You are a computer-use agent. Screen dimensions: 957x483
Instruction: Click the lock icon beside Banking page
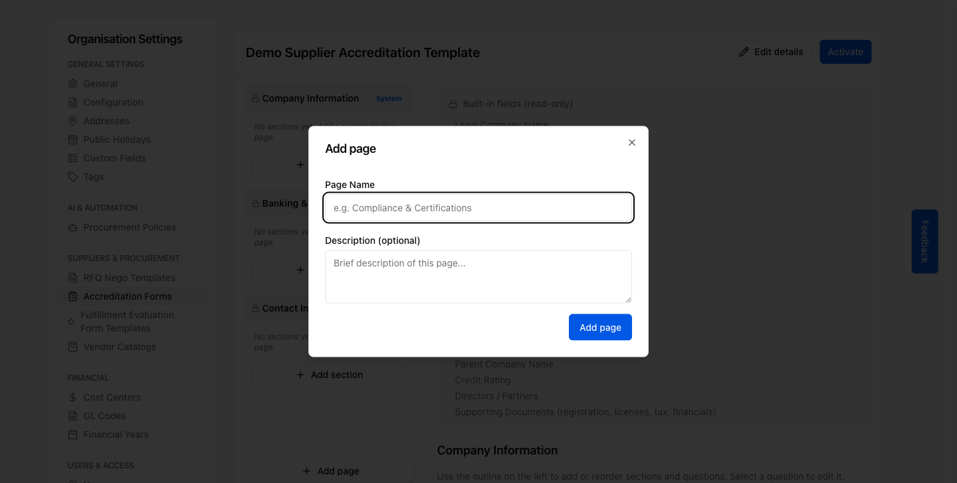pos(255,203)
